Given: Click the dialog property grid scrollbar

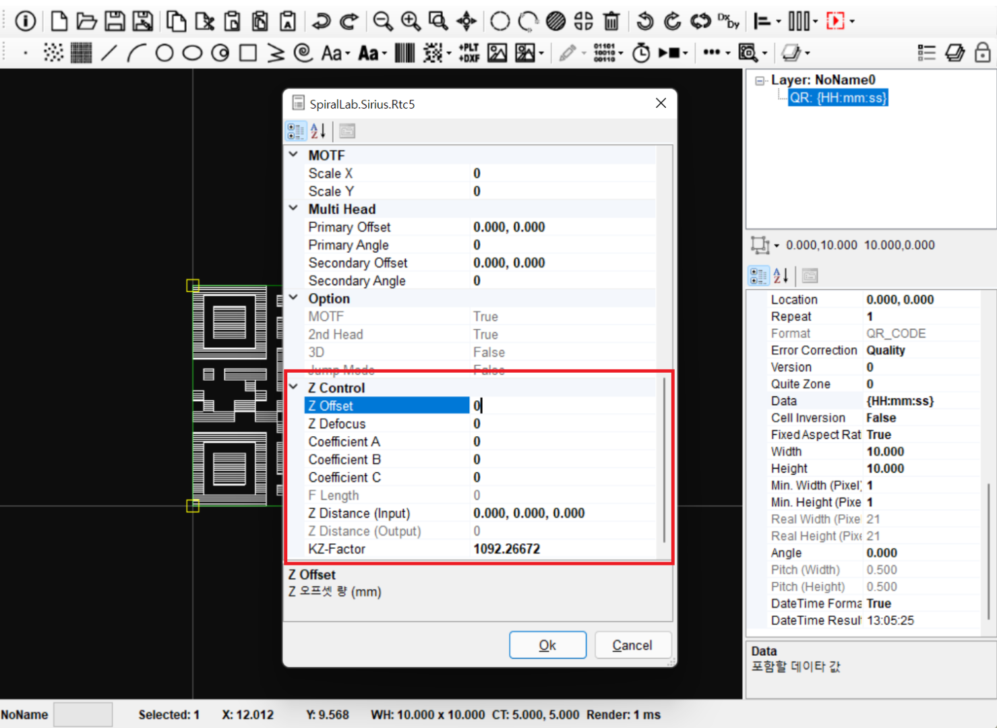Looking at the screenshot, I should coord(664,460).
